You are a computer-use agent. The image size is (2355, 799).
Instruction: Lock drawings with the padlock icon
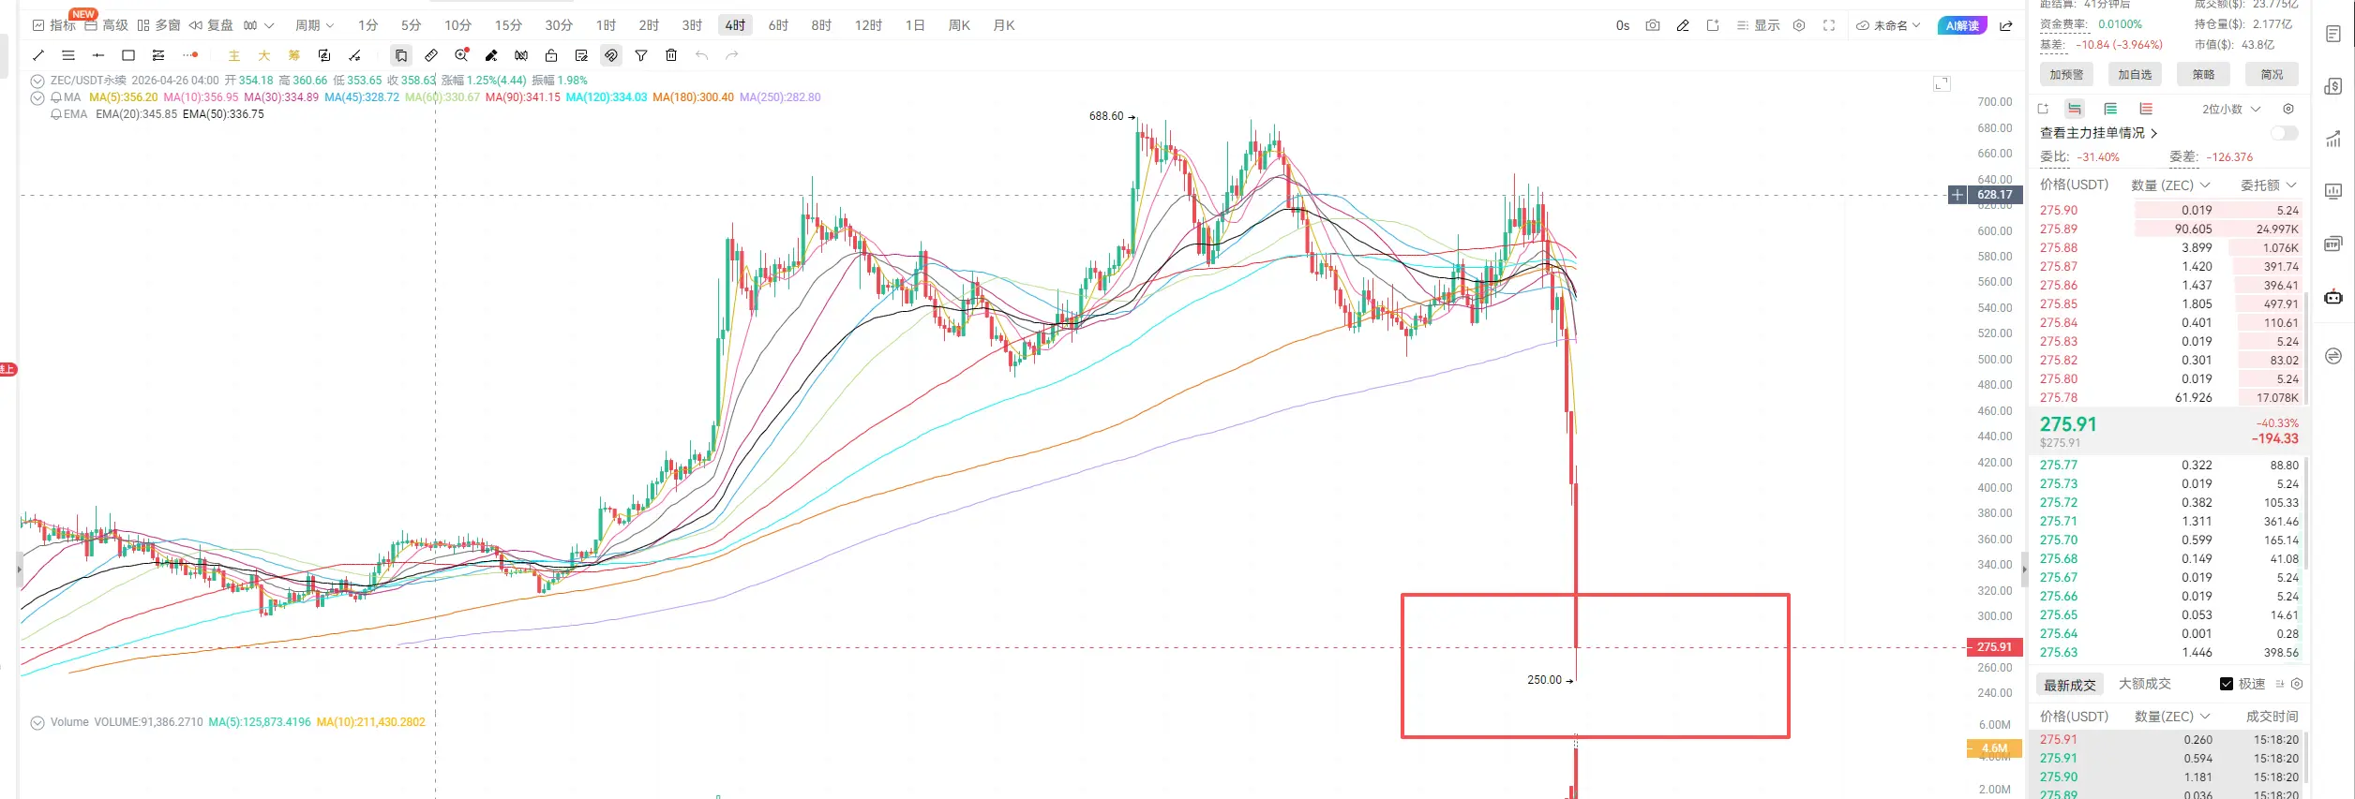[x=551, y=55]
